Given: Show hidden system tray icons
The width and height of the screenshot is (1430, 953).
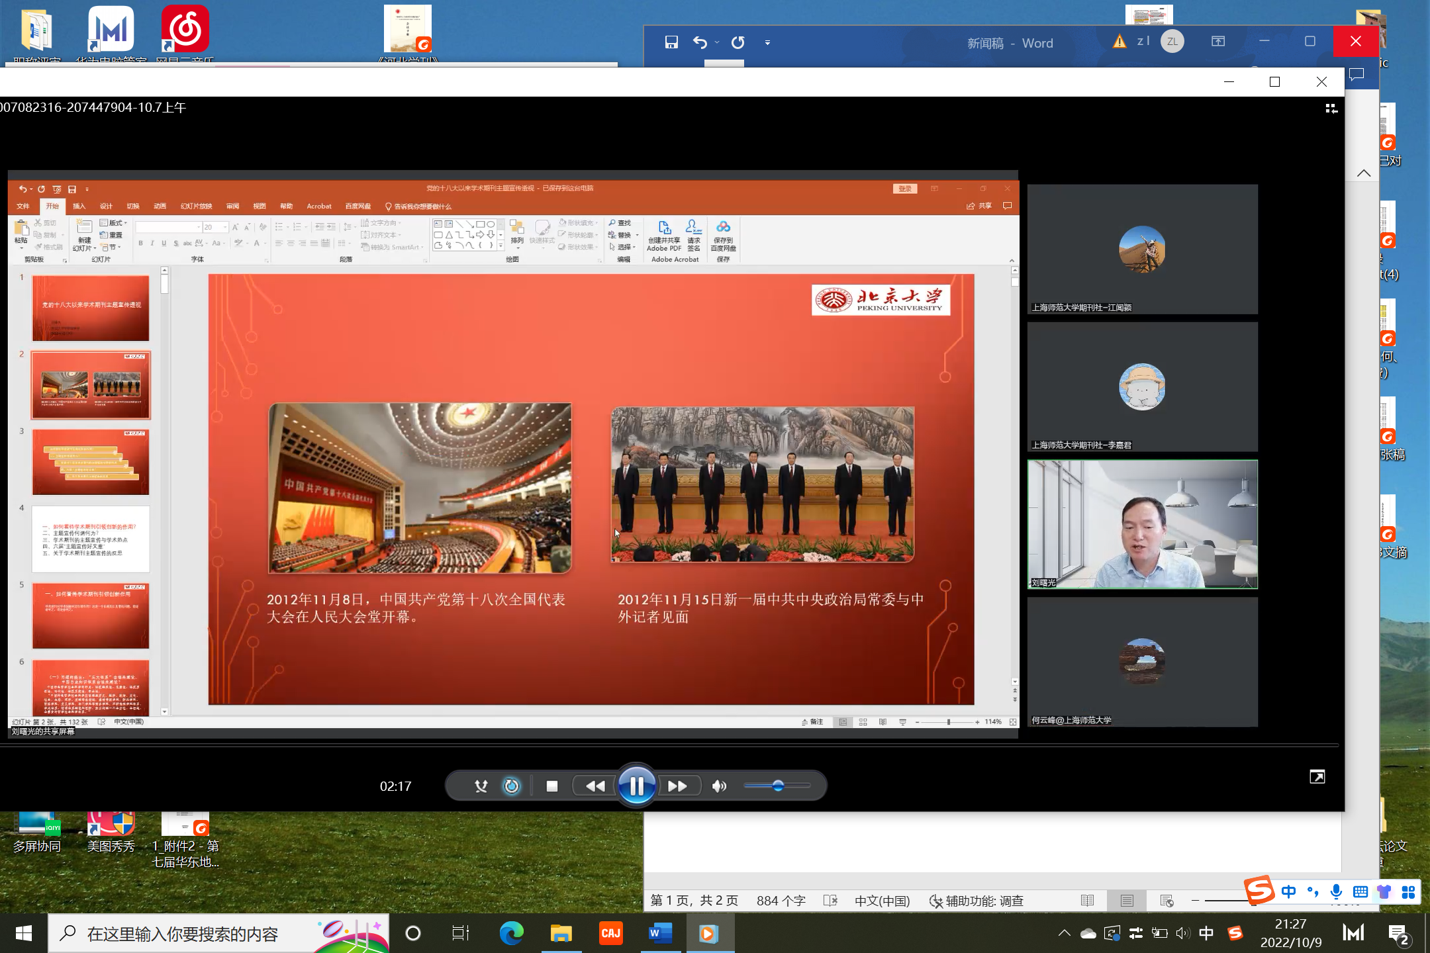Looking at the screenshot, I should pyautogui.click(x=1064, y=933).
